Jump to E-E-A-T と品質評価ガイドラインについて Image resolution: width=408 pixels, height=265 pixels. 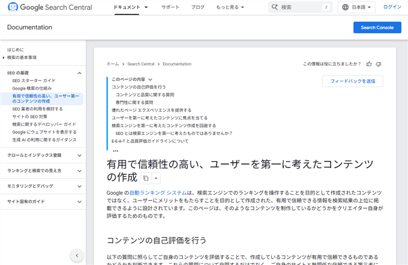coord(150,141)
